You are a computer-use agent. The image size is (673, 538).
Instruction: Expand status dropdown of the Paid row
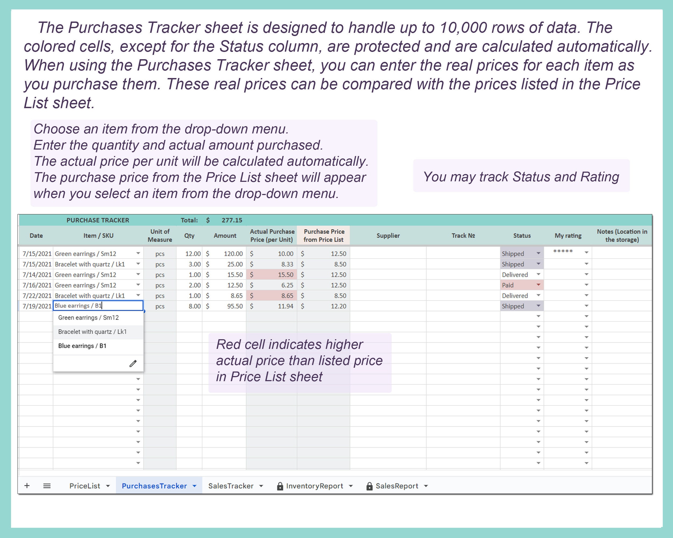(x=538, y=285)
